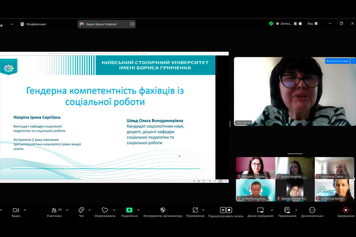Select Аліна Володими video tile
This screenshot has width=356, height=237.
pos(256,190)
